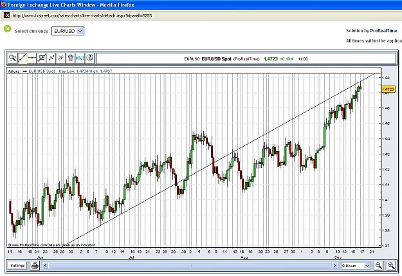
Task: Click the yellow 1.4723 price label
Action: coord(388,89)
